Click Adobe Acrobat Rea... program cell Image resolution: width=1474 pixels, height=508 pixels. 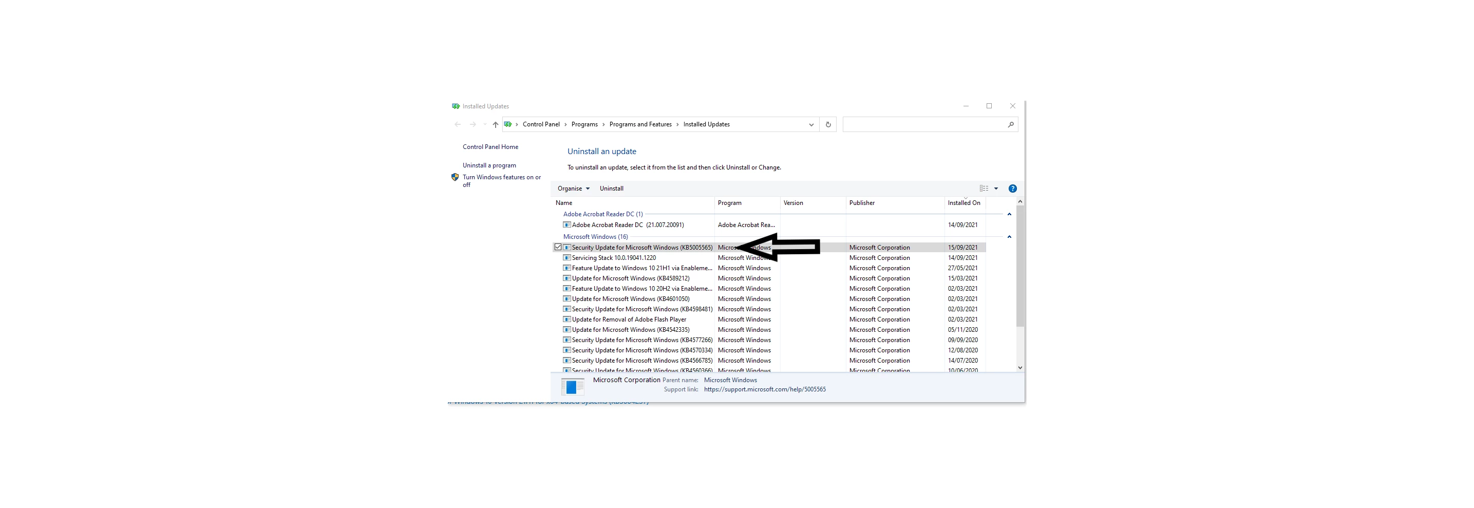click(x=746, y=225)
